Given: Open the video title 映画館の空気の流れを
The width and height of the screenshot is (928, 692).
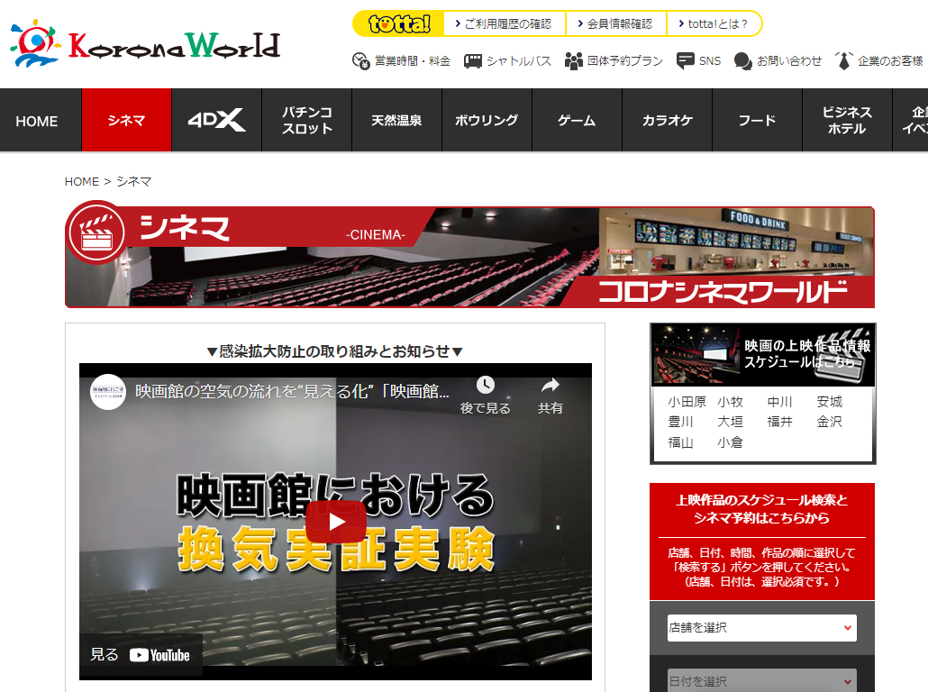Looking at the screenshot, I should coord(293,391).
